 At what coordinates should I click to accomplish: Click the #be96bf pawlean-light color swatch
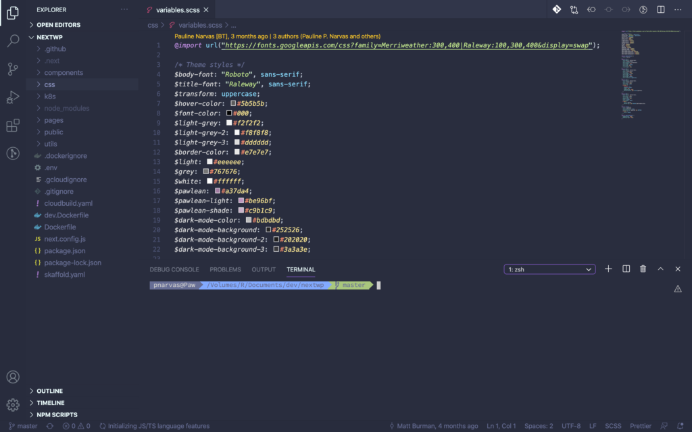click(x=241, y=200)
